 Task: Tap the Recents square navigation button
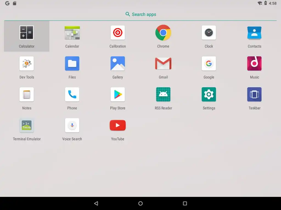click(x=185, y=203)
